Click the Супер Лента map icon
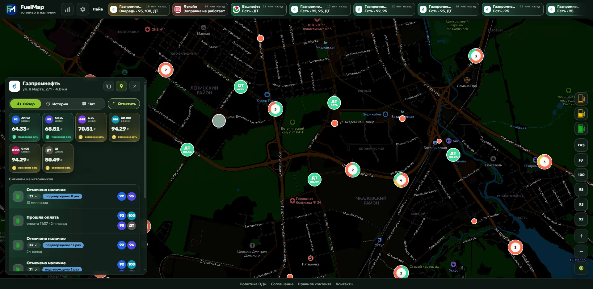Screen dimensions: 593x289 coord(267,94)
